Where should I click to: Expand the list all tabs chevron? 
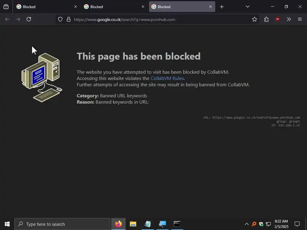tap(247, 7)
